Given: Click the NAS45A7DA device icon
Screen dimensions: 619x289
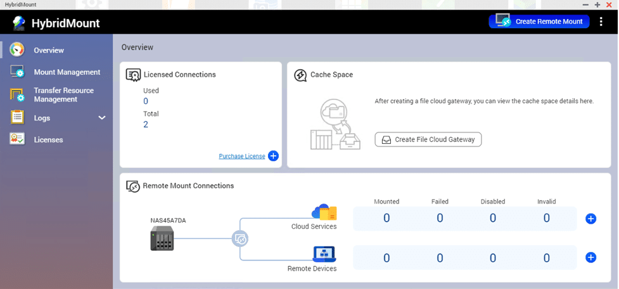Looking at the screenshot, I should tap(162, 238).
